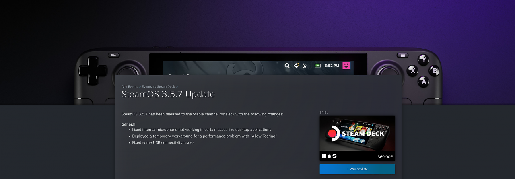Click the settings gear on the Deck screen
Image resolution: width=515 pixels, height=179 pixels.
coord(296,65)
